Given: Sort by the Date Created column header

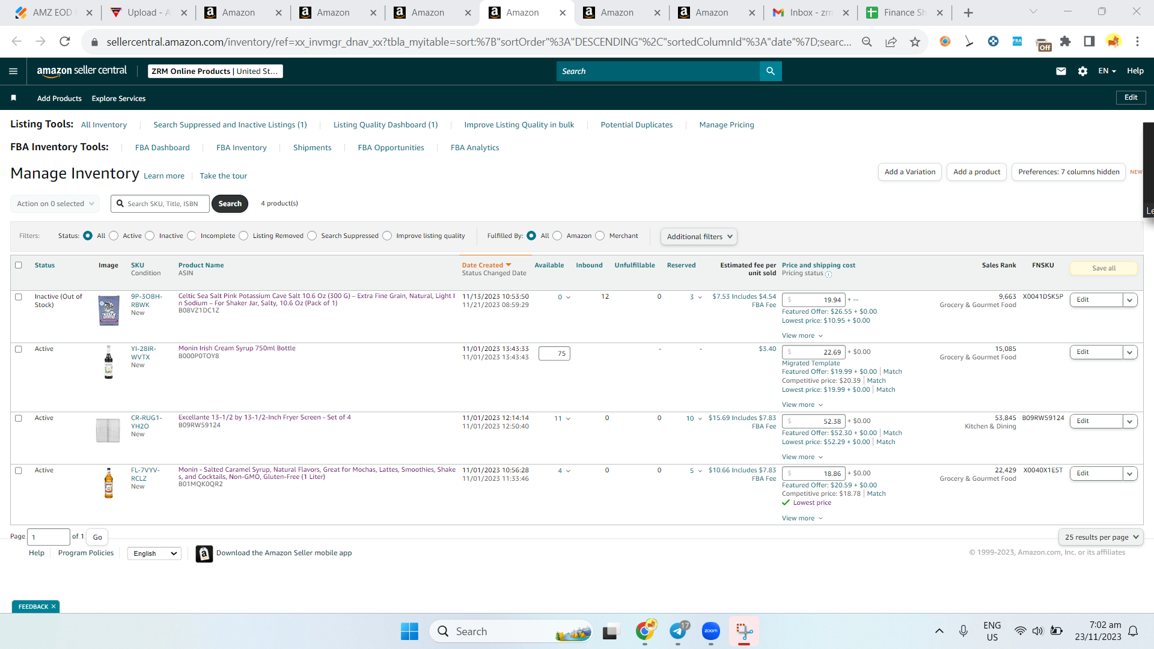Looking at the screenshot, I should 486,265.
